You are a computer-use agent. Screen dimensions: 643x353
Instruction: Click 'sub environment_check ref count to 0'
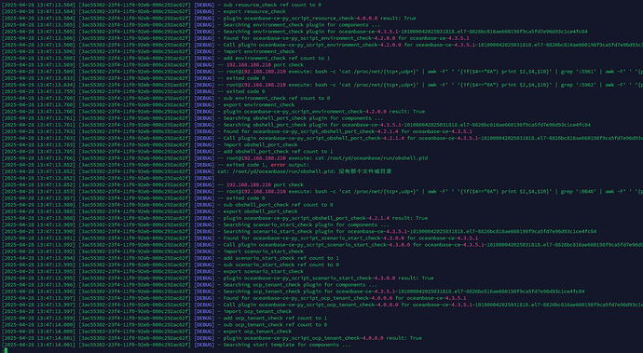pyautogui.click(x=274, y=98)
